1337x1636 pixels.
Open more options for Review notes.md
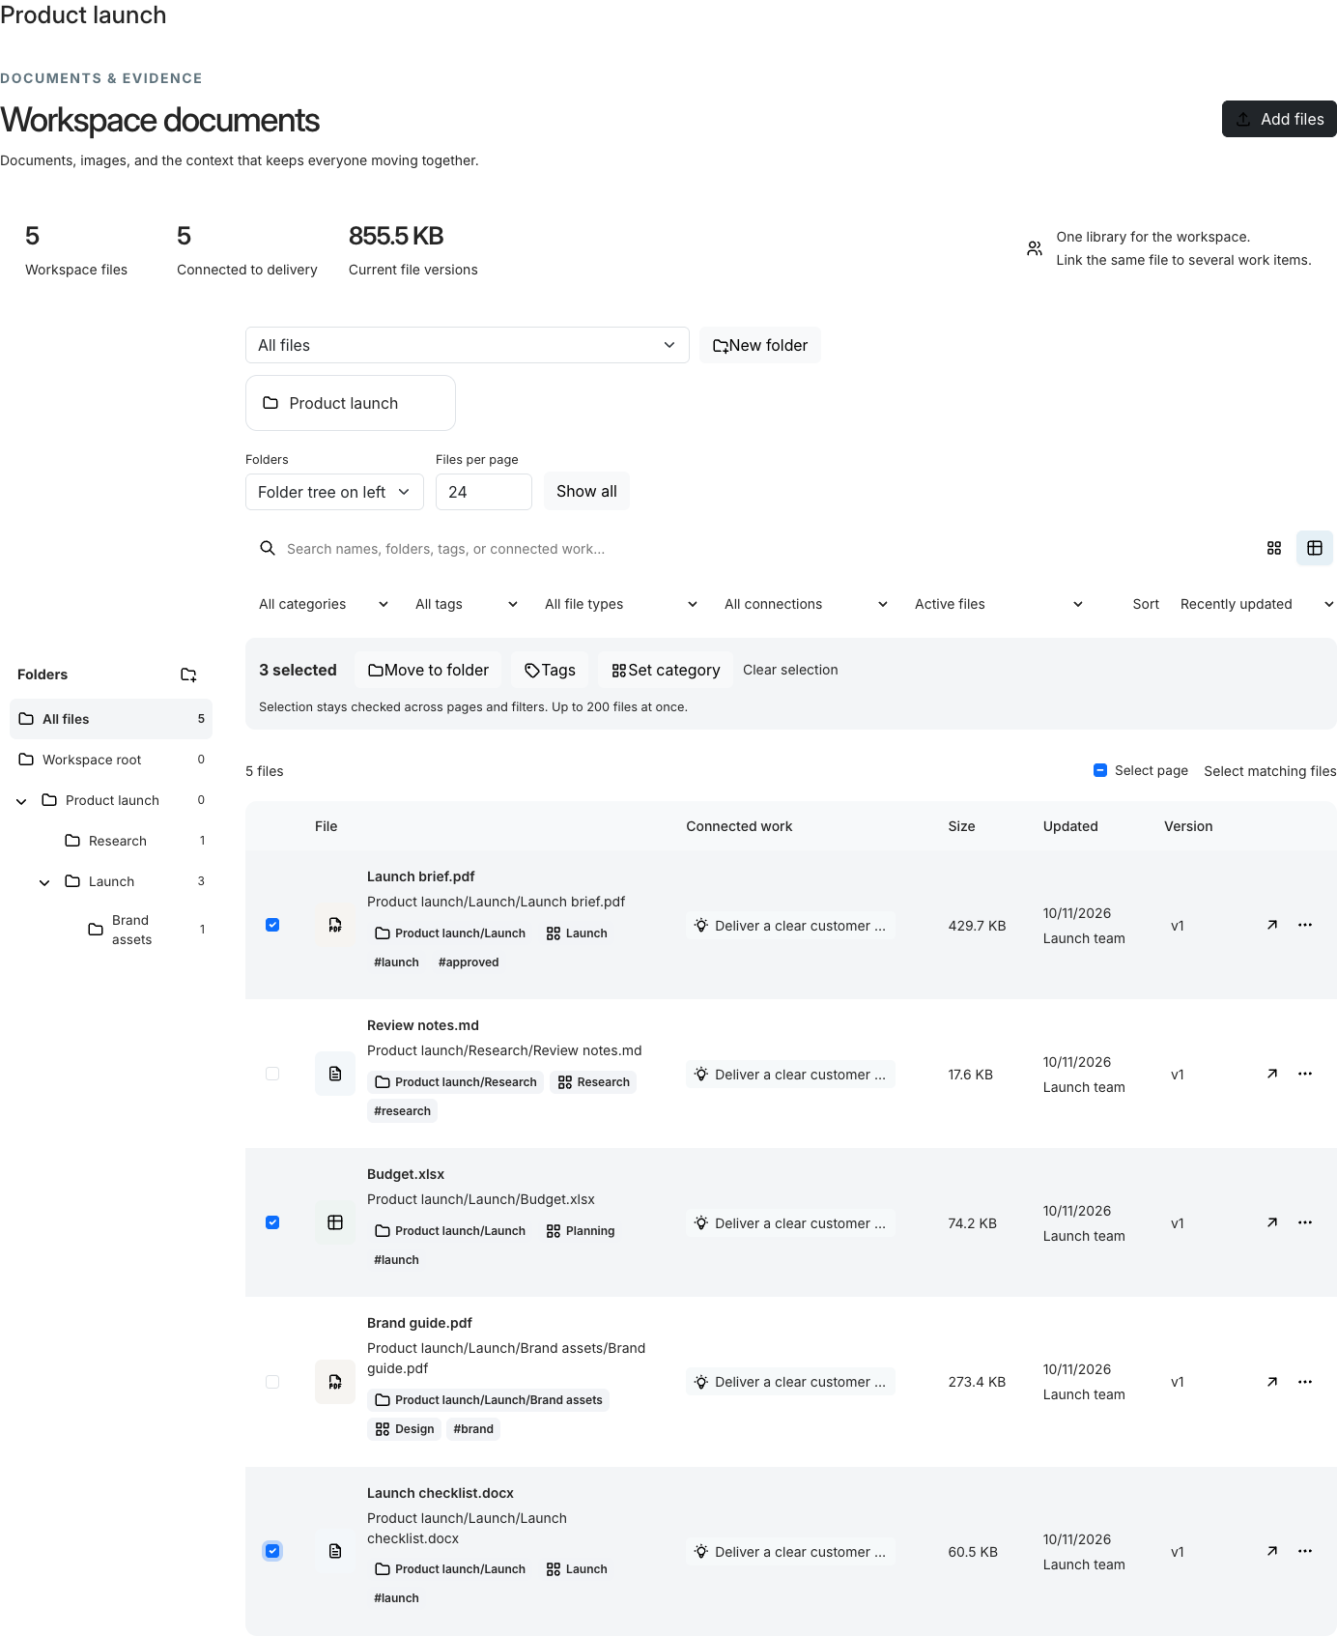[x=1305, y=1074]
